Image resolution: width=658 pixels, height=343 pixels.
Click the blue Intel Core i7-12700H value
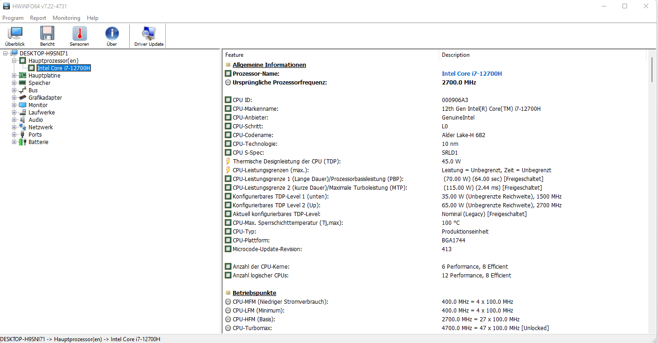coord(471,74)
